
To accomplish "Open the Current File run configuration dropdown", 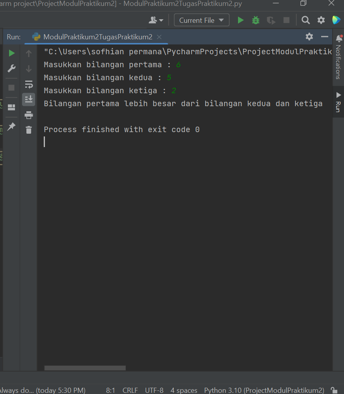I will click(x=201, y=20).
